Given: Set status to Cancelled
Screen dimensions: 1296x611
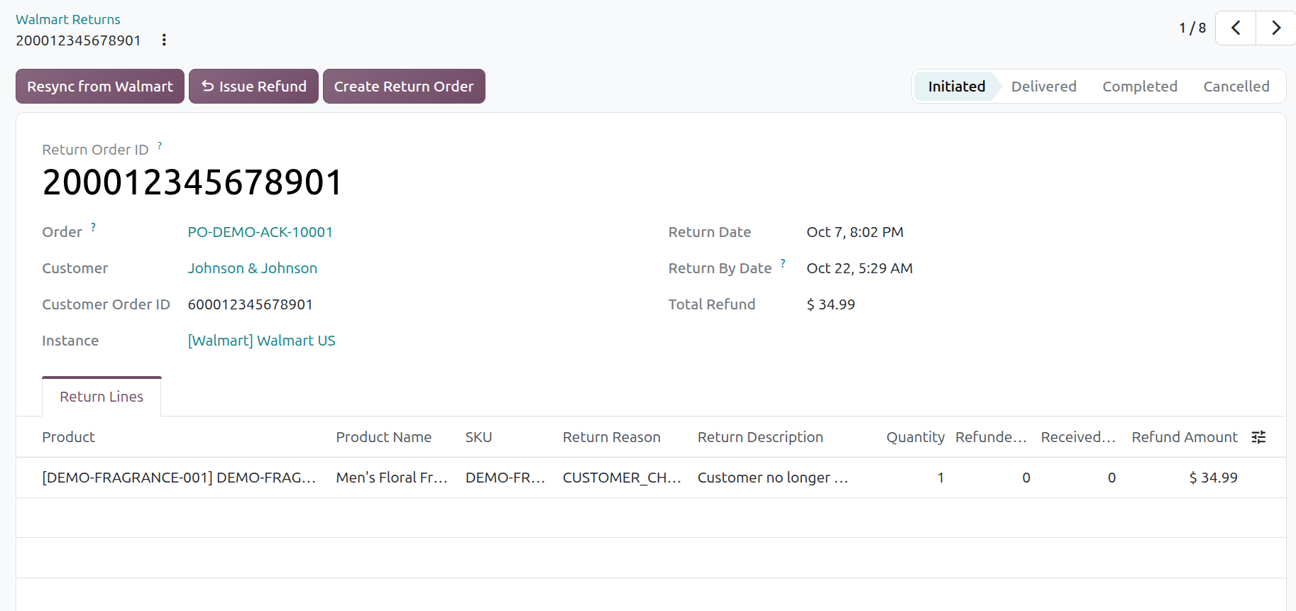Looking at the screenshot, I should (x=1236, y=86).
